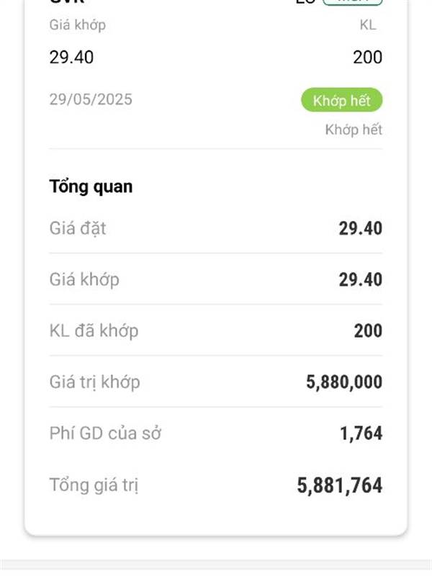Tap the Tổng giá trị label
This screenshot has height=576, width=432.
pyautogui.click(x=94, y=485)
